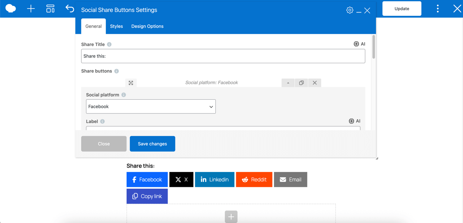This screenshot has height=223, width=463.
Task: Undo the last change via undo arrow
Action: 70,8
